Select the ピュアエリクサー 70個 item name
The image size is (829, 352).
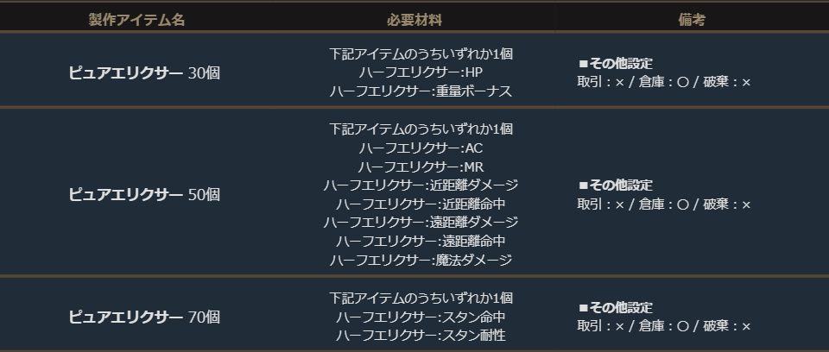(x=144, y=317)
